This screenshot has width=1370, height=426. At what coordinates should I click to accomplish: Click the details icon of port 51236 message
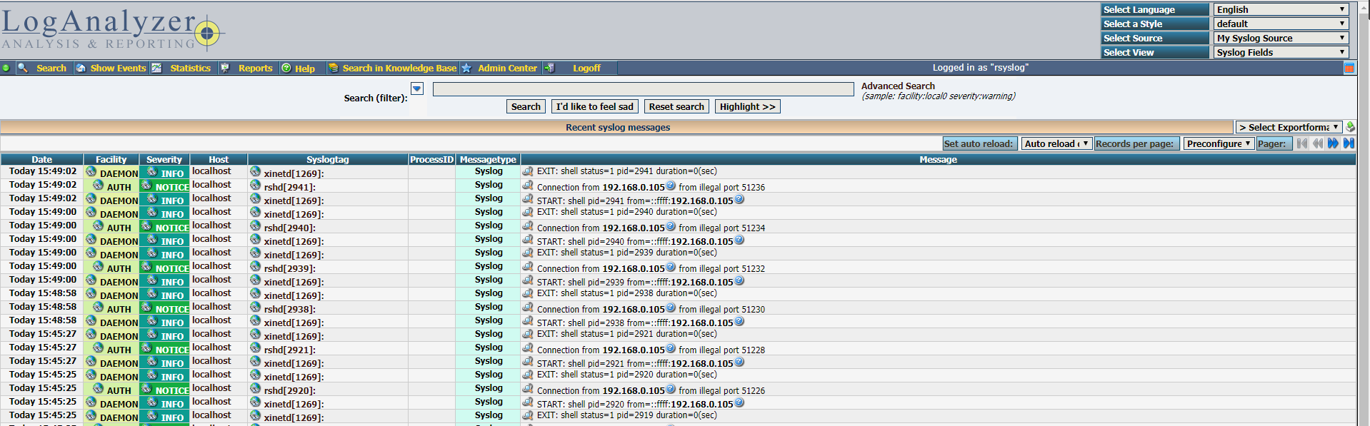[x=528, y=185]
